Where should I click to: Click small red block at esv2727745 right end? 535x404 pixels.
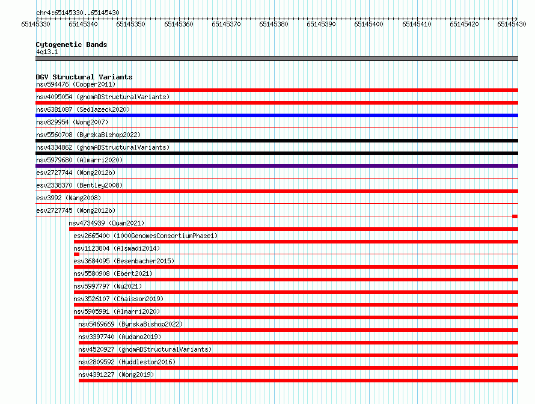coord(515,216)
